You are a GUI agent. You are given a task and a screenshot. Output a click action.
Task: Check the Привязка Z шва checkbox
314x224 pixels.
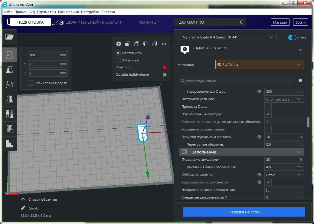pos(268,107)
